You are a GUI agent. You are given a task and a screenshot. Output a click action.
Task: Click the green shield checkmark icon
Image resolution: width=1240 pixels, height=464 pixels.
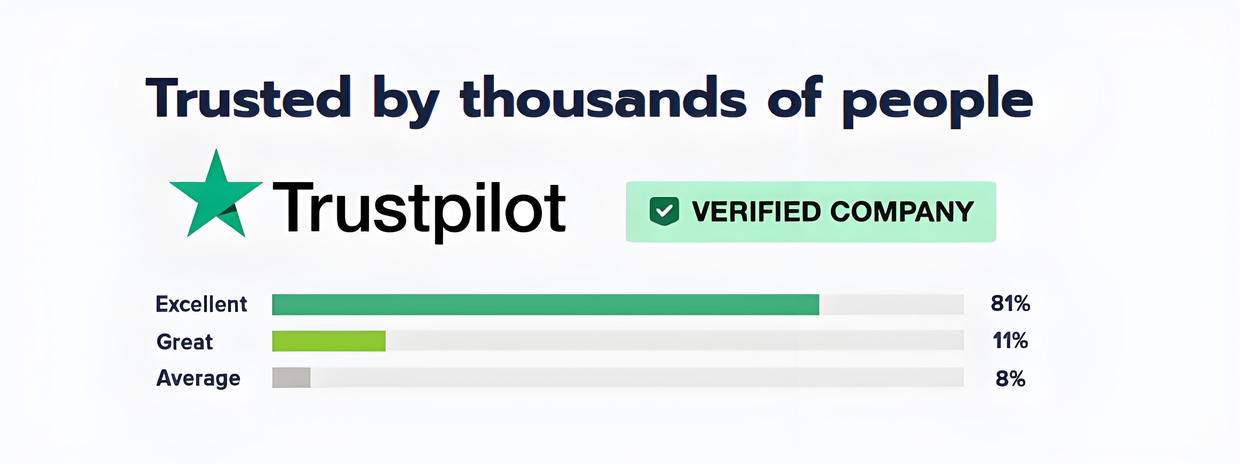pyautogui.click(x=664, y=211)
